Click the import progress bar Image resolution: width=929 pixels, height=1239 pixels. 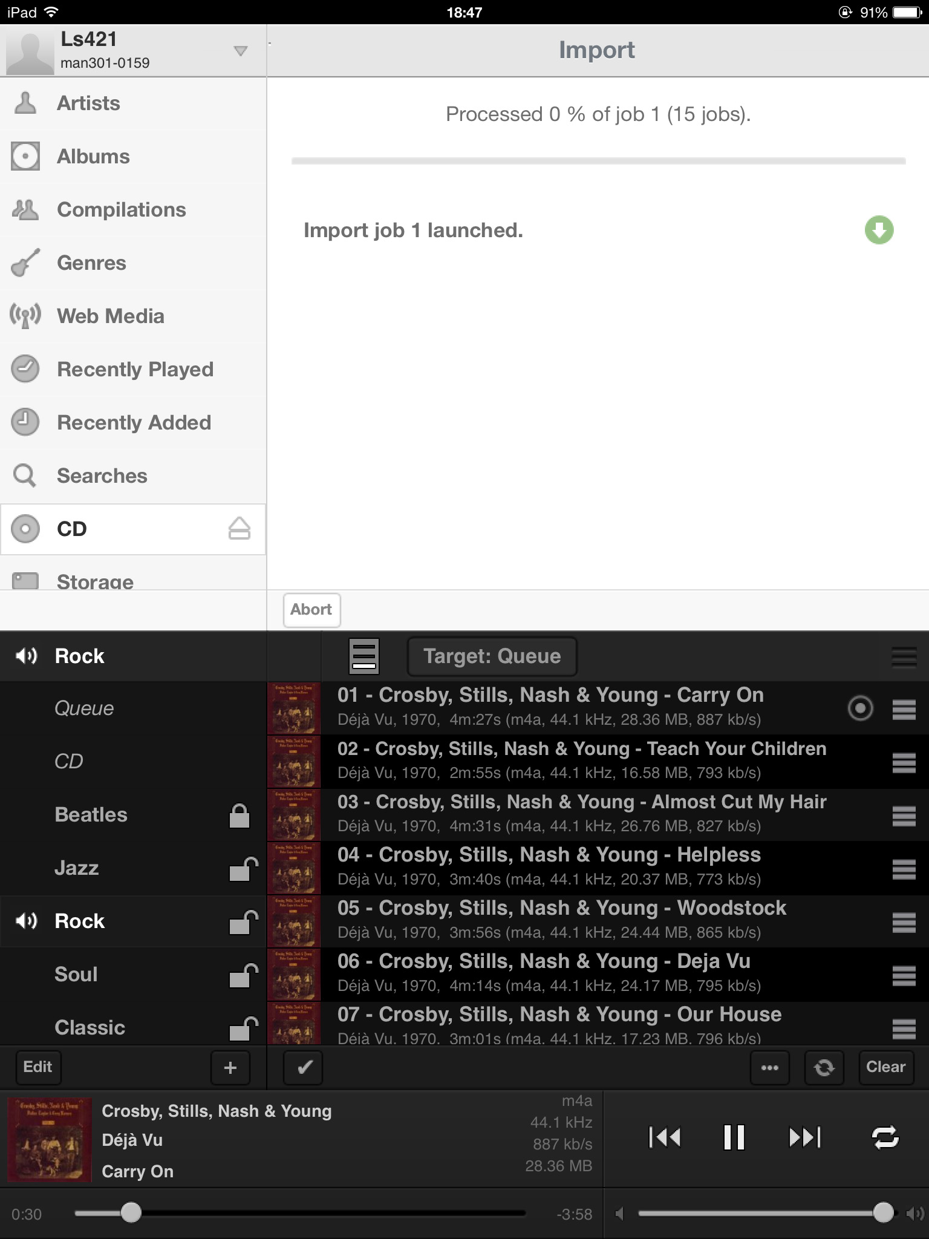tap(598, 161)
